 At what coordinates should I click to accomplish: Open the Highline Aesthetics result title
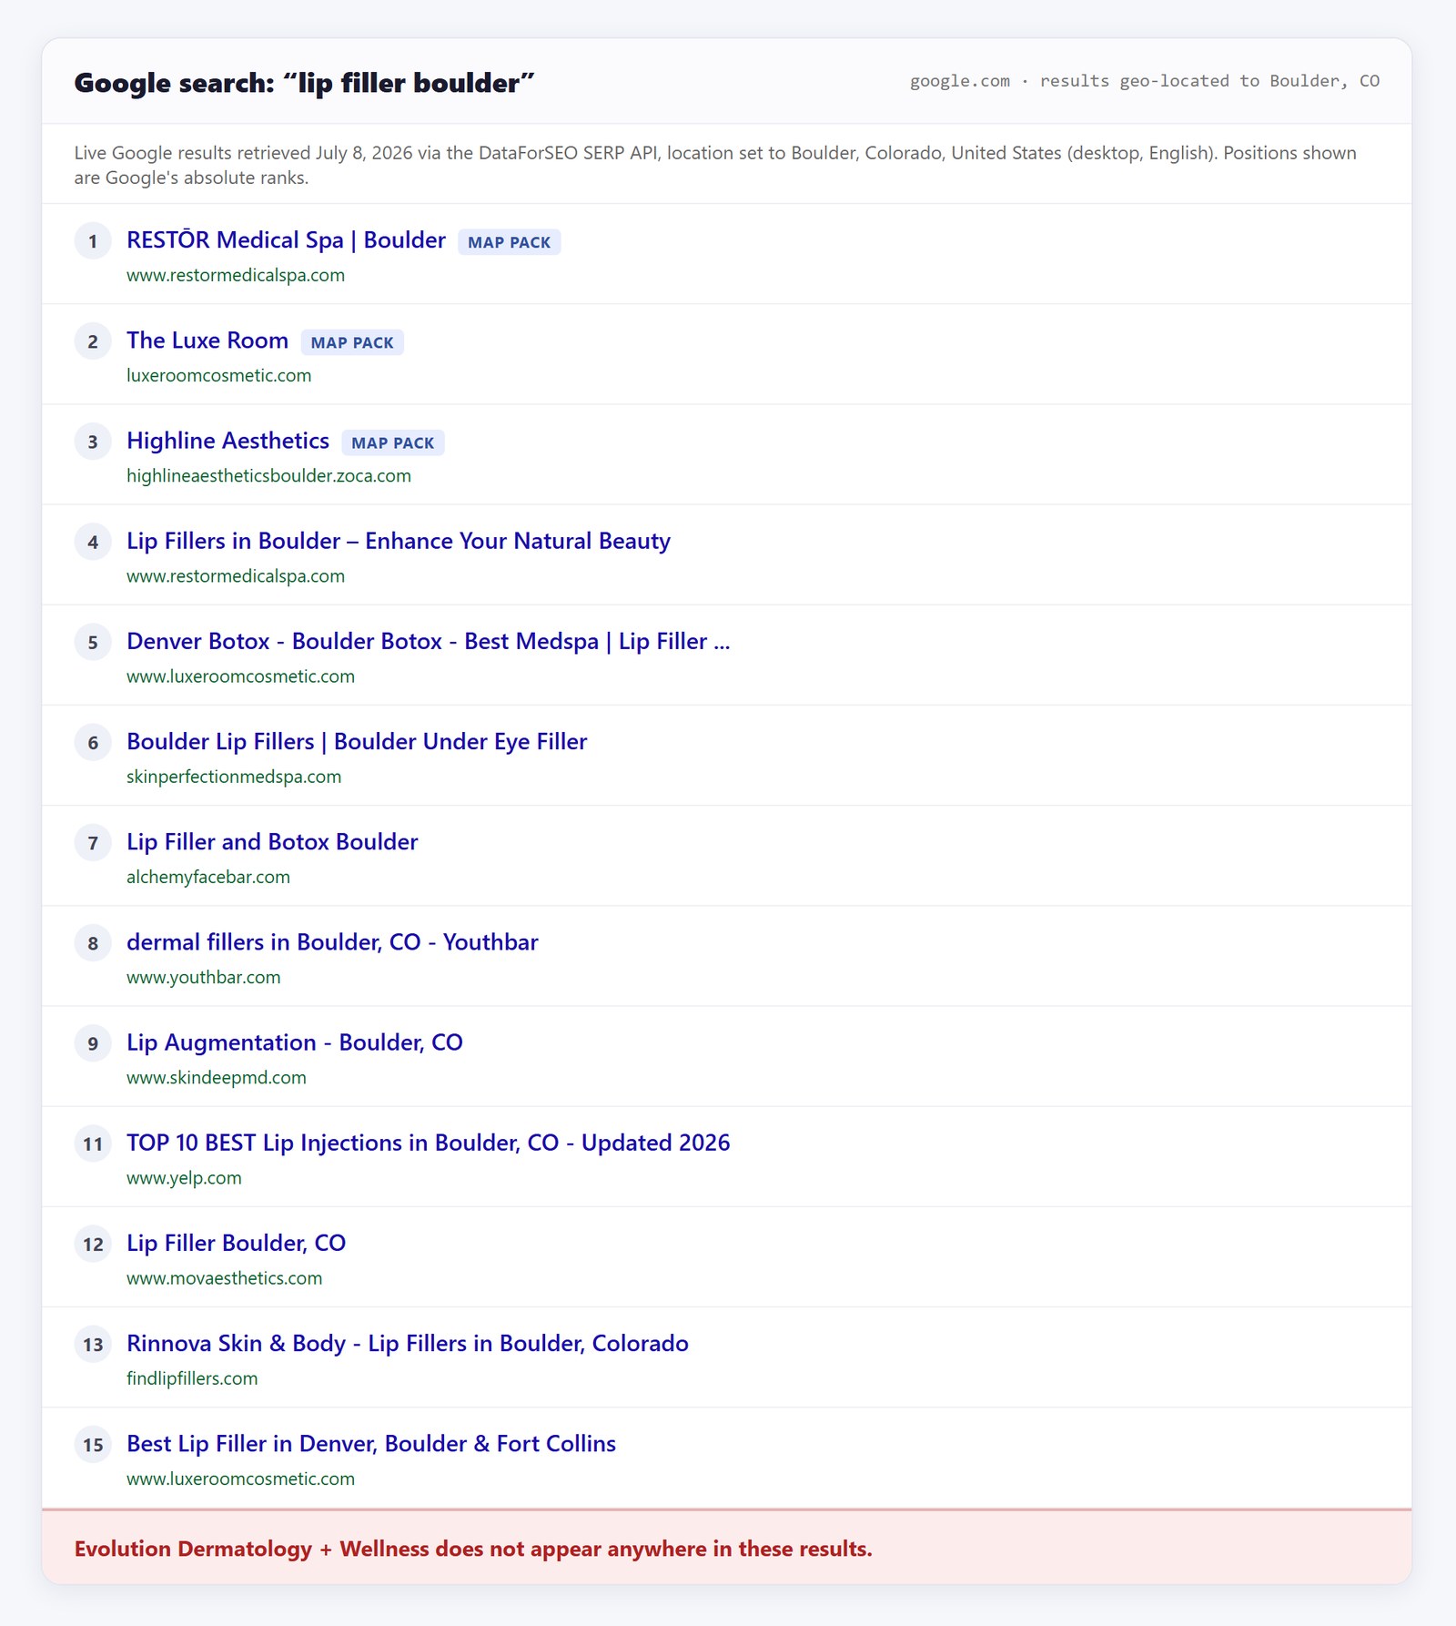pos(227,441)
